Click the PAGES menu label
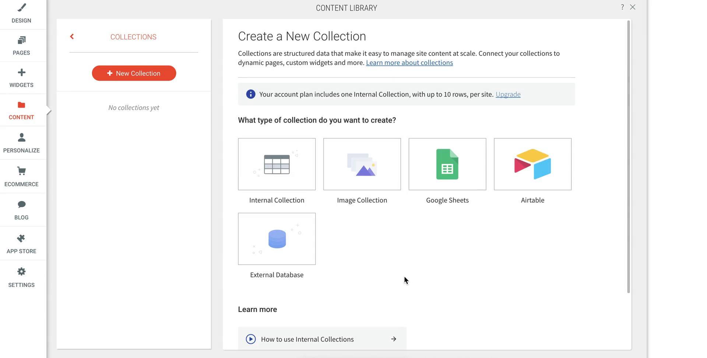 coord(21,53)
